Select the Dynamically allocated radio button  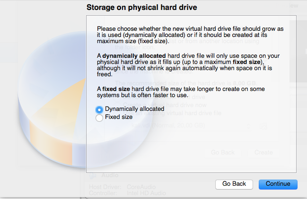pos(99,110)
